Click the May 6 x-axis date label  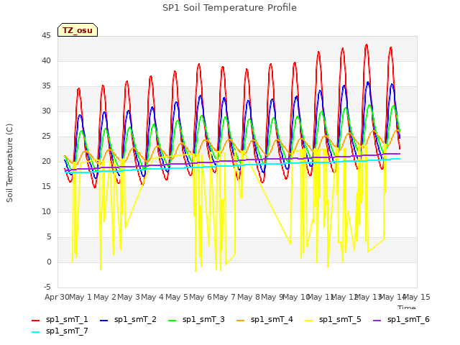tap(201, 297)
